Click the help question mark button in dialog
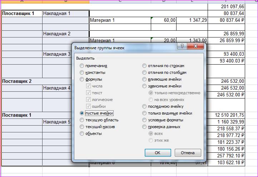The image size is (258, 177). [x=182, y=47]
